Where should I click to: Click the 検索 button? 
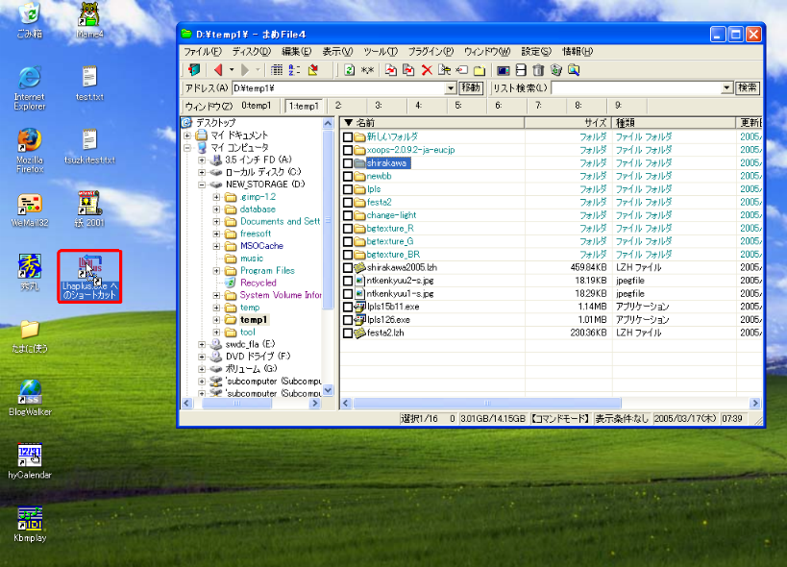[748, 88]
